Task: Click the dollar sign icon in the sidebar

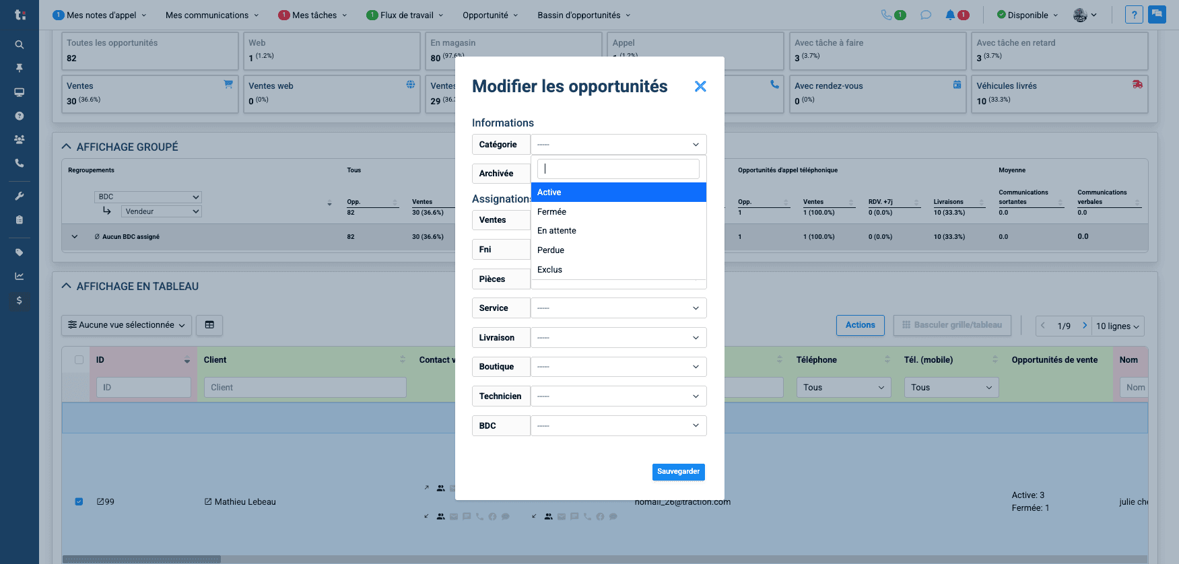Action: point(20,300)
